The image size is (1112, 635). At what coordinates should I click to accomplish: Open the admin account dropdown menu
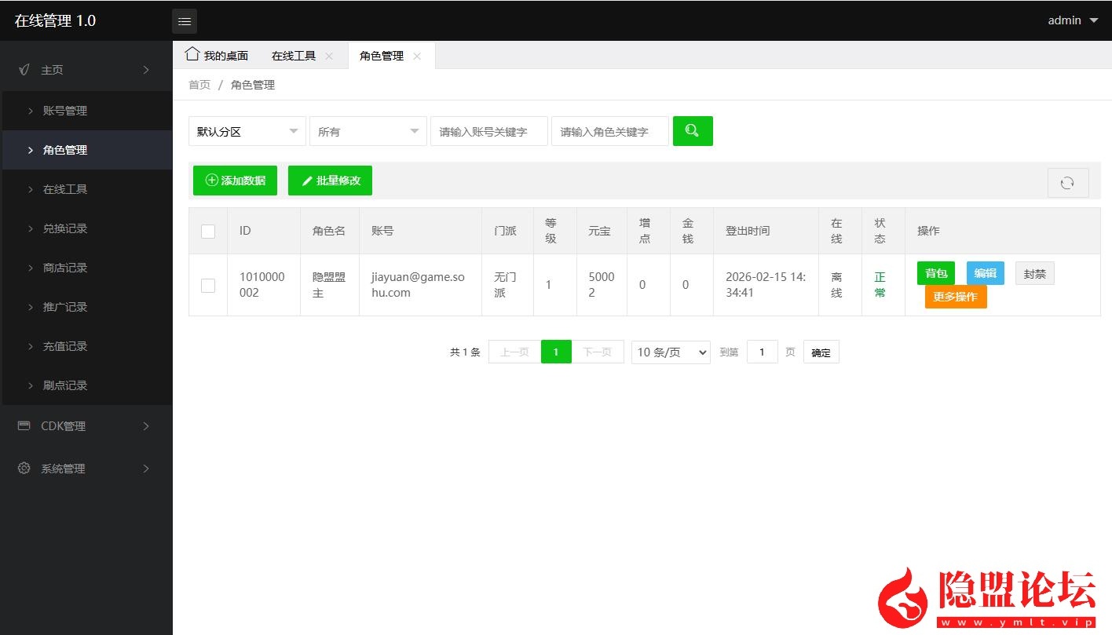[x=1071, y=20]
